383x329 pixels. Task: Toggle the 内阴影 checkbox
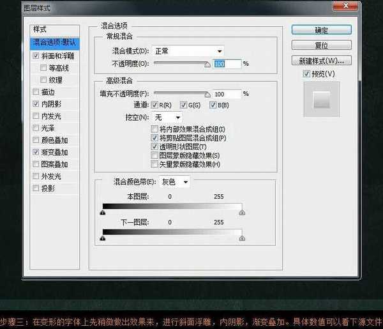(36, 103)
